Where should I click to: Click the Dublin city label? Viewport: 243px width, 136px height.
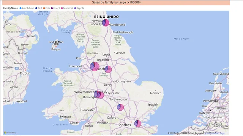(x=25, y=73)
